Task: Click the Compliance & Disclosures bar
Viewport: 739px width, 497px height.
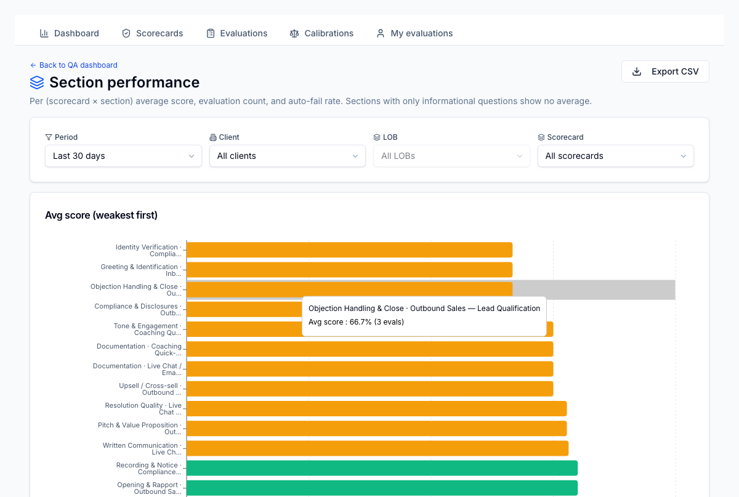Action: (x=244, y=309)
